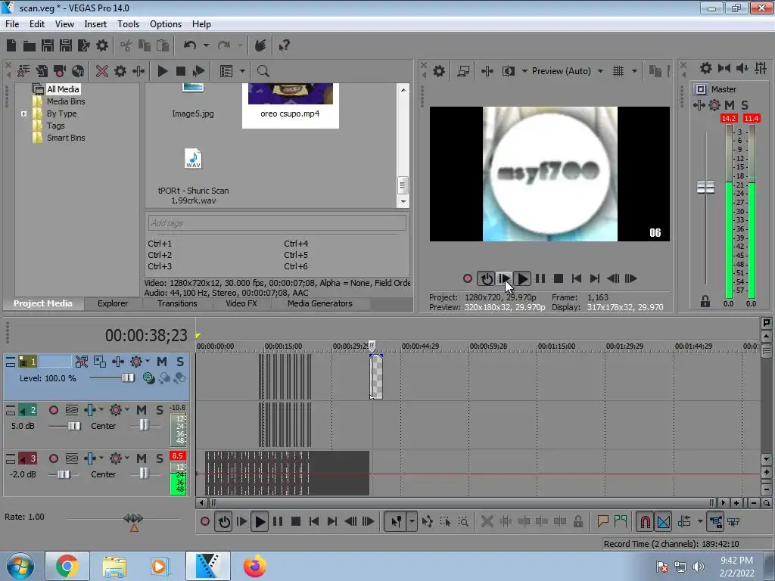Expand the By Type media bin

tap(23, 113)
